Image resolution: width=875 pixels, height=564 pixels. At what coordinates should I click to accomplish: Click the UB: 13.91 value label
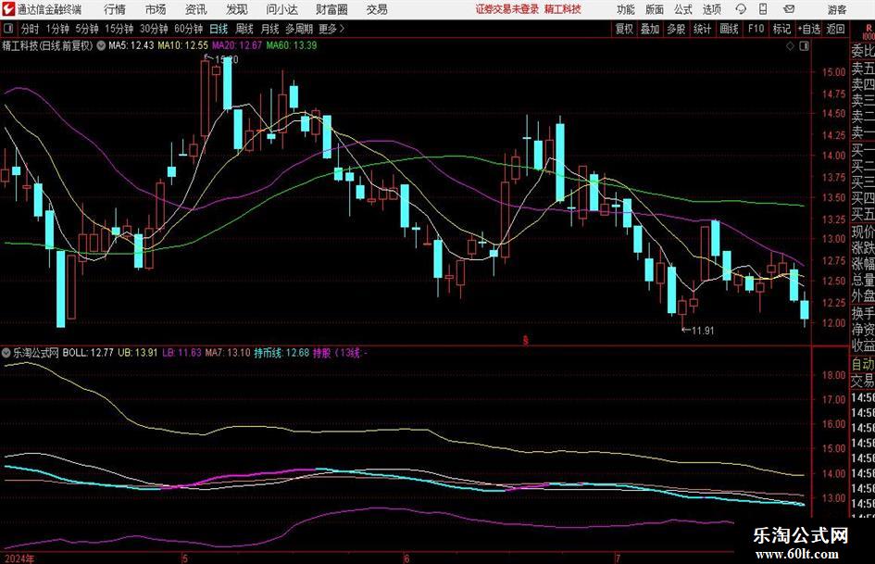(137, 353)
